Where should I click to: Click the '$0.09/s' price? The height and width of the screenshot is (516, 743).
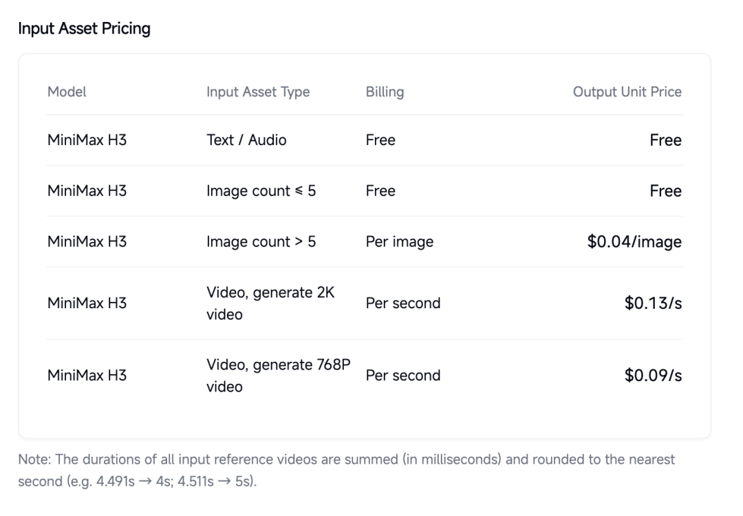click(653, 375)
